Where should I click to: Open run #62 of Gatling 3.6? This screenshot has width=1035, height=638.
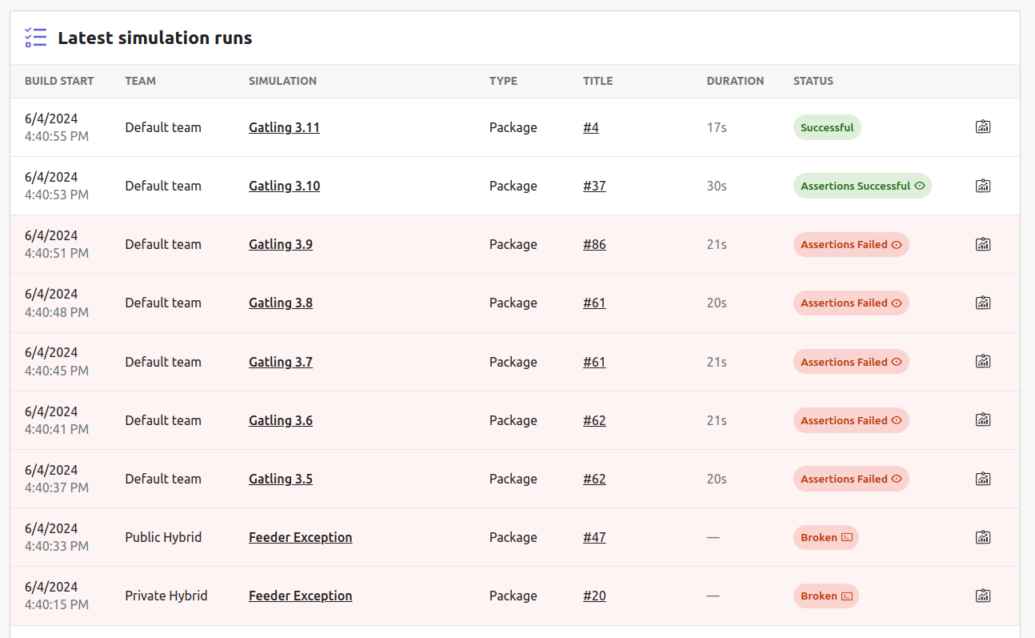pos(594,420)
